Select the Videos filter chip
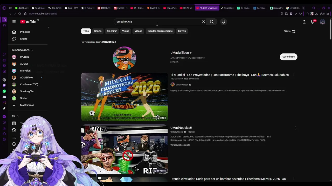The height and width of the screenshot is (186, 332). (x=138, y=31)
